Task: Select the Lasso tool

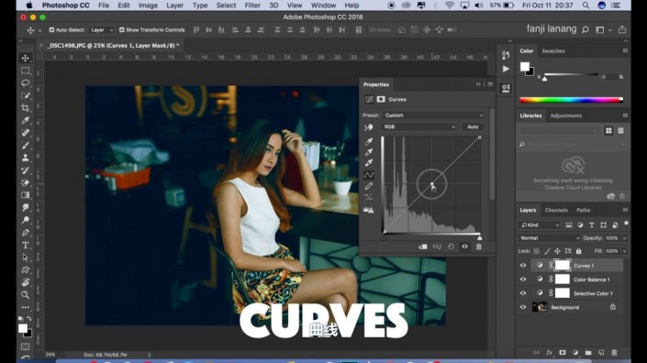Action: [x=26, y=82]
